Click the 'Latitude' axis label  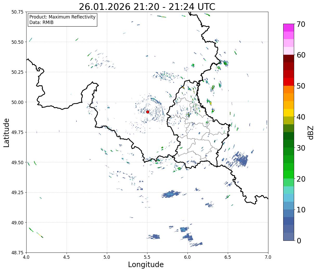coord(7,132)
